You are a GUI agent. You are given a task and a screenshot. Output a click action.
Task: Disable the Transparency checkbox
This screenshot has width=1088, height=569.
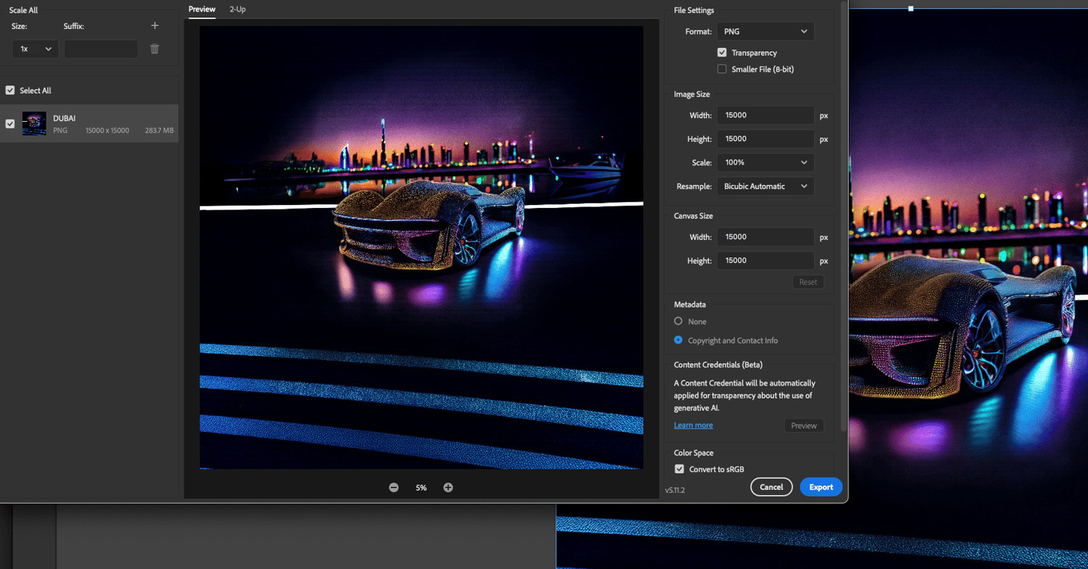722,53
